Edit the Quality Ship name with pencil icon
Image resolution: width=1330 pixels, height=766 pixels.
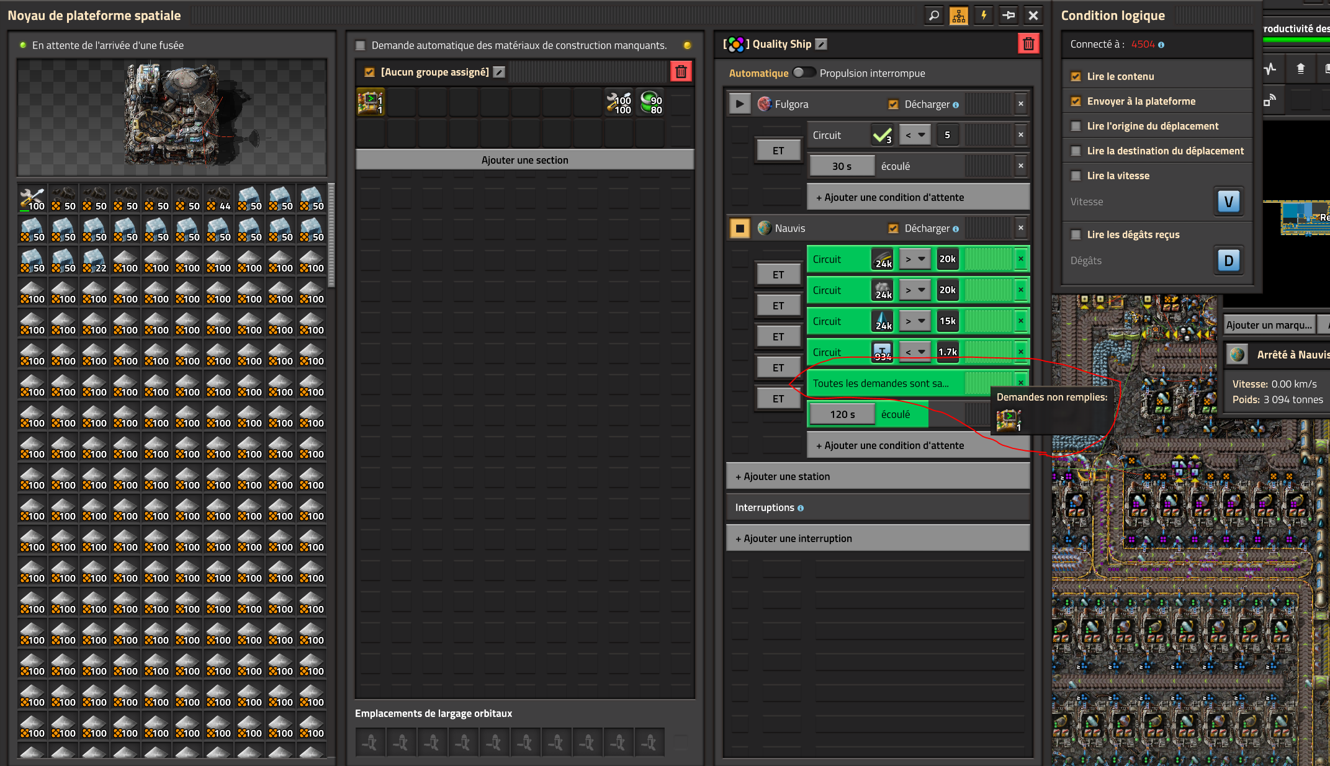(821, 44)
